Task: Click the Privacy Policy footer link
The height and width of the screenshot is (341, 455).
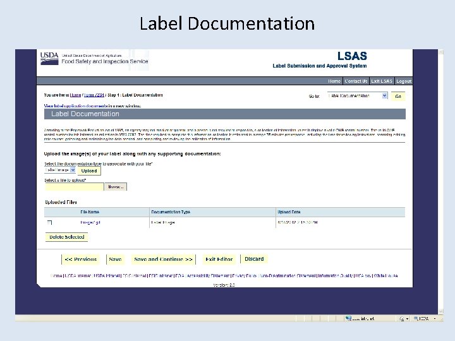Action: 245,276
